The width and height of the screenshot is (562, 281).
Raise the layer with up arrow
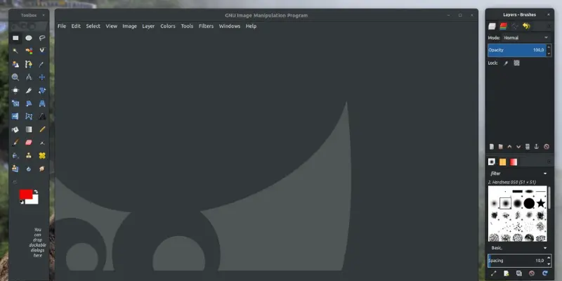pyautogui.click(x=509, y=147)
